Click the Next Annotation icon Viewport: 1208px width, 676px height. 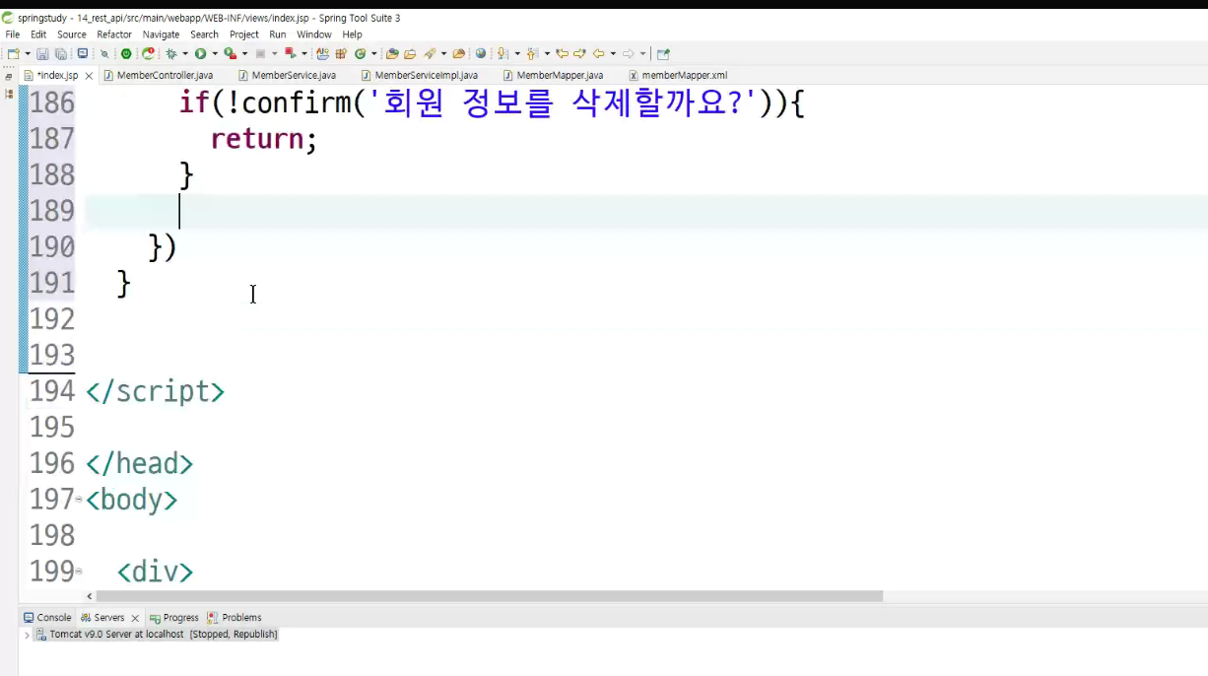click(x=502, y=54)
